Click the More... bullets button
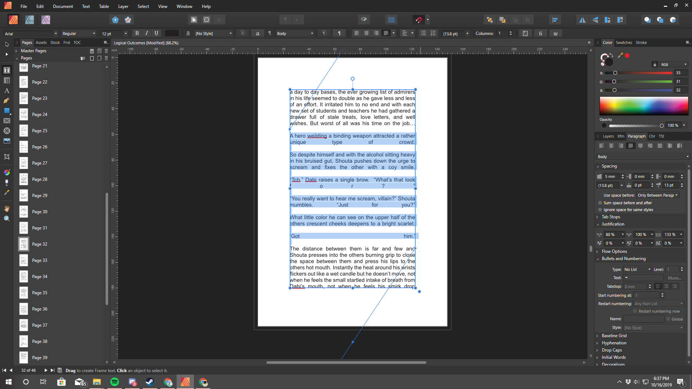This screenshot has width=692, height=389. [674, 278]
